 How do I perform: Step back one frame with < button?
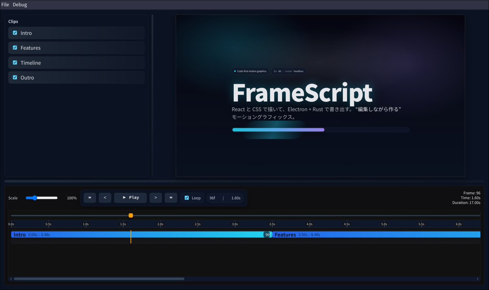[x=105, y=198]
